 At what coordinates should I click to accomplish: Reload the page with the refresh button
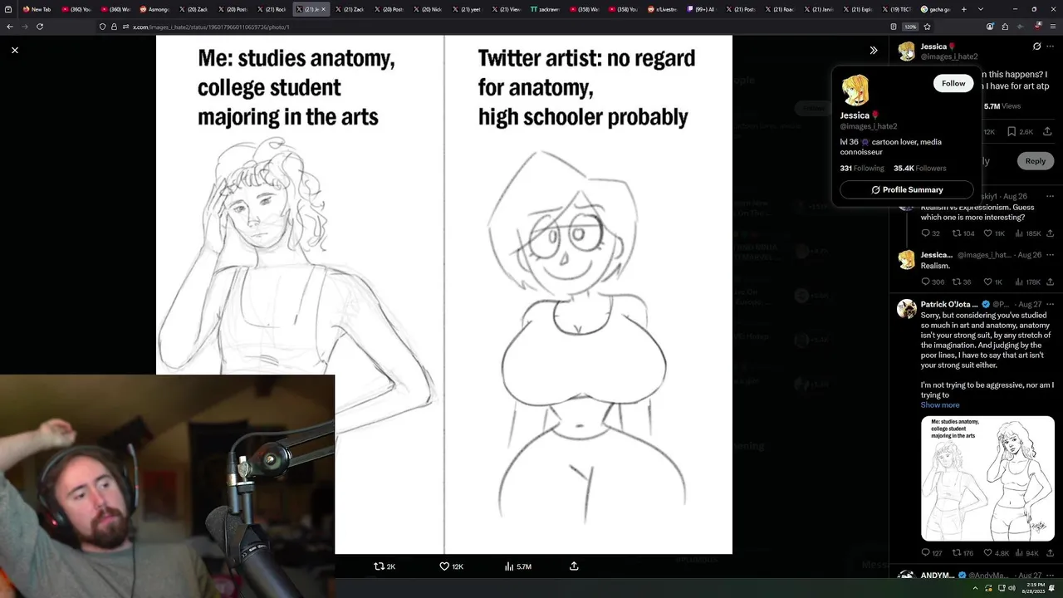pyautogui.click(x=40, y=27)
